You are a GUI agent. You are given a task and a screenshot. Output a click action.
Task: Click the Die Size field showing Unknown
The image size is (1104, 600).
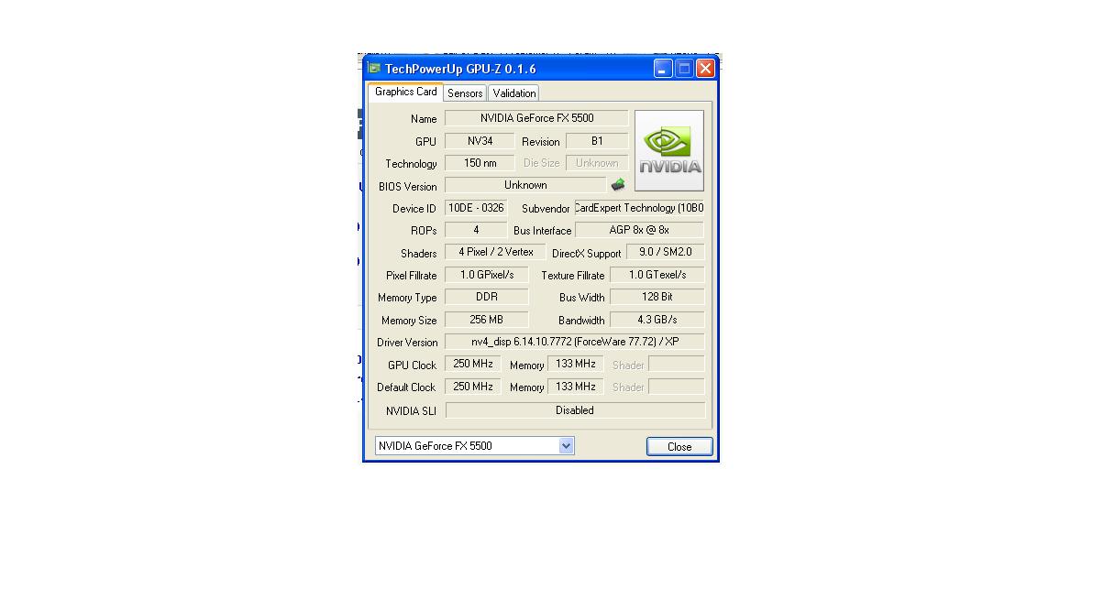pos(597,163)
